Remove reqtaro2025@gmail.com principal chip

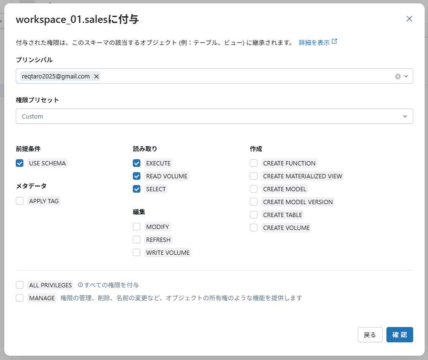[96, 76]
